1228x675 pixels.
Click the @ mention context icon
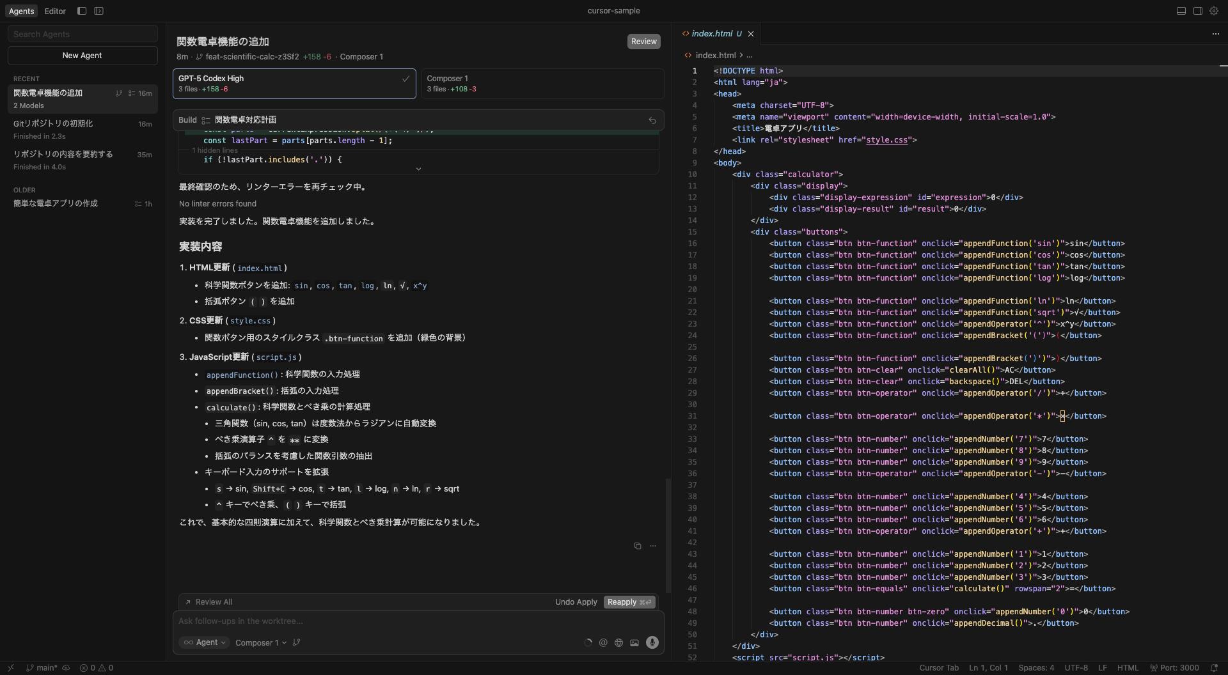[603, 643]
